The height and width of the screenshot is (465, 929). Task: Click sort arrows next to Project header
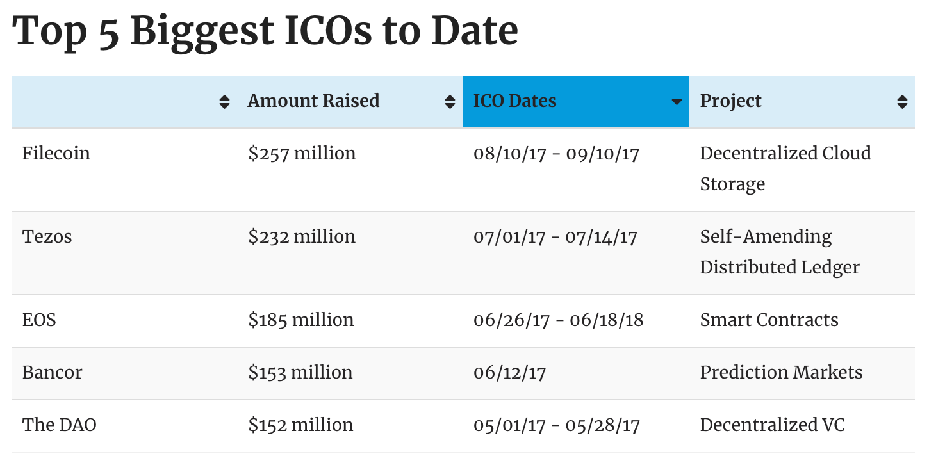902,102
